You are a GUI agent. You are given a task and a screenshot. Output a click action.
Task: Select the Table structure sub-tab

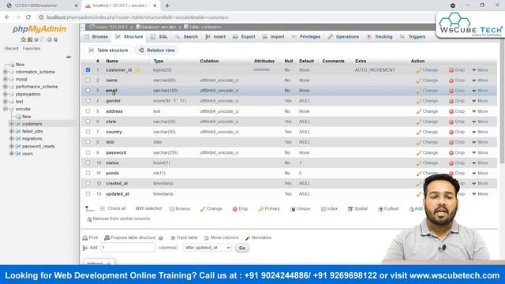point(109,50)
